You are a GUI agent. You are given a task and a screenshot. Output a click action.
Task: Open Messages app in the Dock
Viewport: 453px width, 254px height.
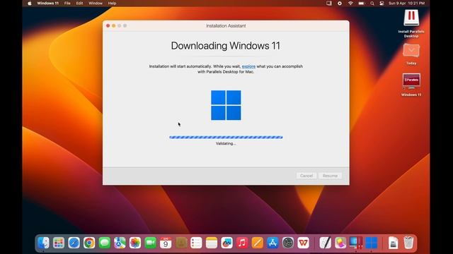coord(105,243)
